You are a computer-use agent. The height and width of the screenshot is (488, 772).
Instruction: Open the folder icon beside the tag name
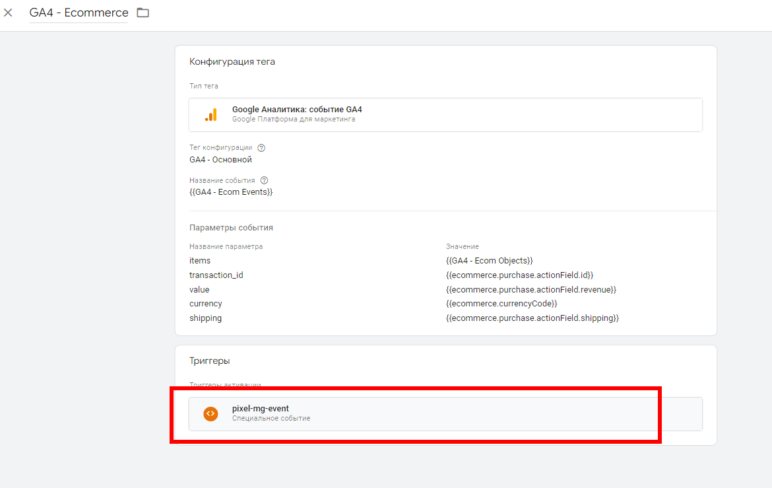(x=143, y=13)
